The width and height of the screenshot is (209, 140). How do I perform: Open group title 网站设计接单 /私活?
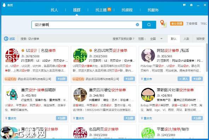(x=173, y=50)
